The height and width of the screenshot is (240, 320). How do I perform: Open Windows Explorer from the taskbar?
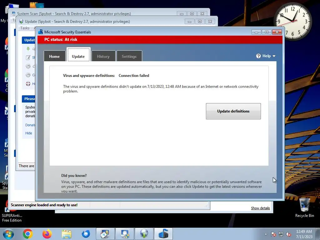click(x=67, y=234)
